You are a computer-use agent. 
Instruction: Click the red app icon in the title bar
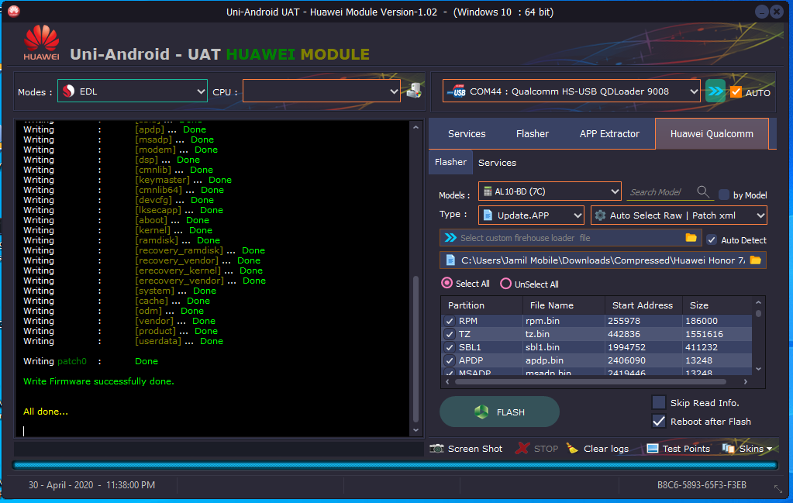pyautogui.click(x=14, y=11)
